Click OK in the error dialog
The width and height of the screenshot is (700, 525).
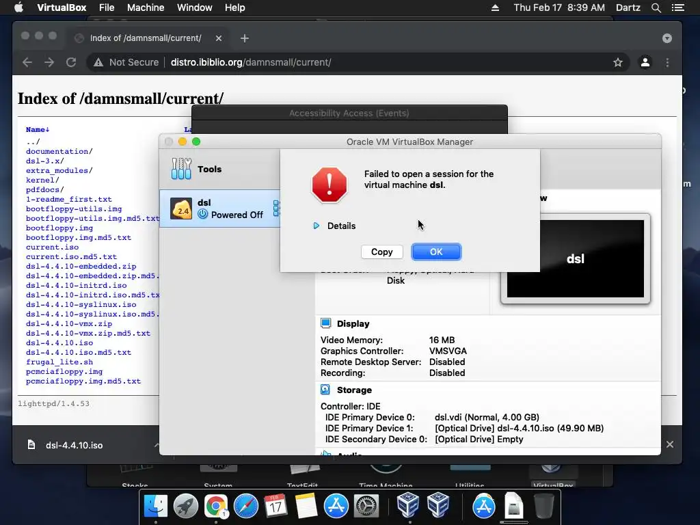tap(436, 252)
